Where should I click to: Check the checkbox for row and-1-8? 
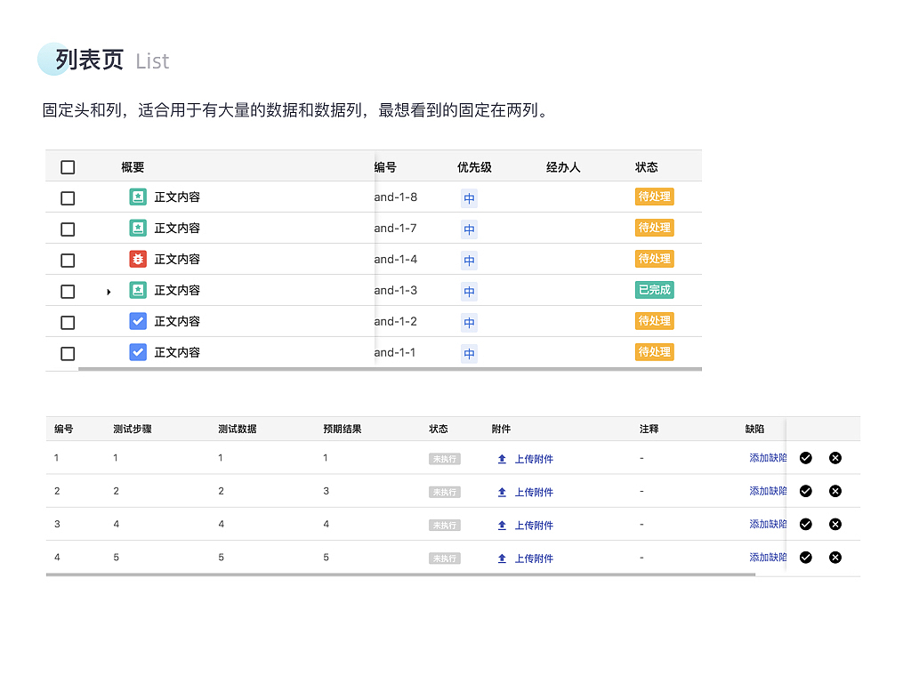pos(68,197)
